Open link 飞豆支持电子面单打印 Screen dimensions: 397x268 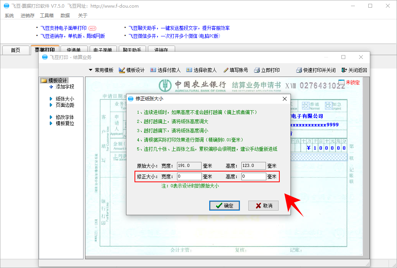(64, 28)
